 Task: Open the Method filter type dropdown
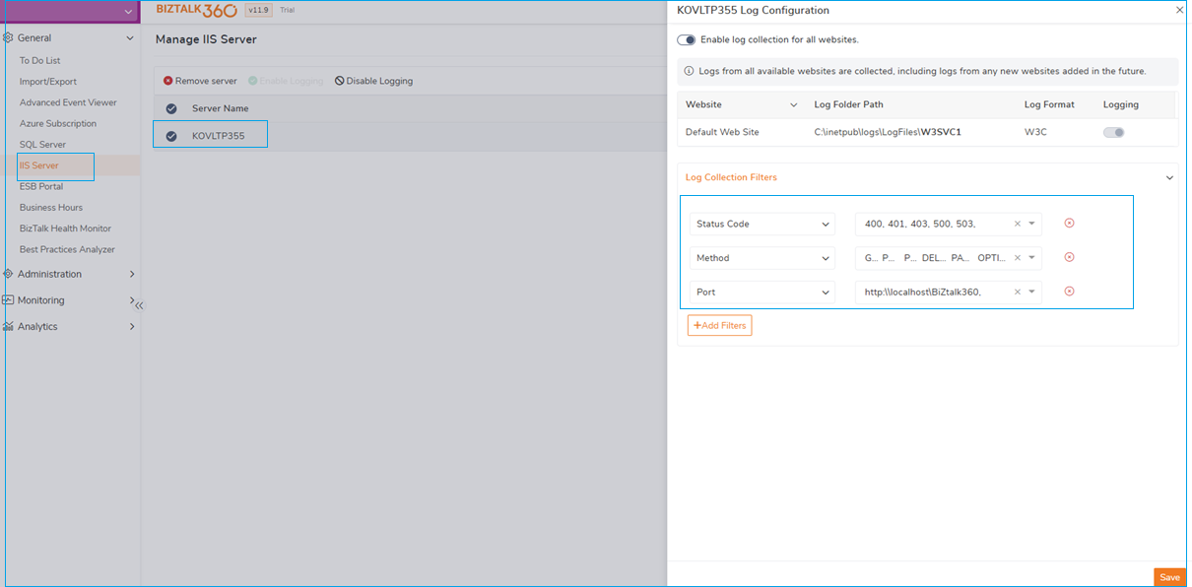[x=762, y=258]
